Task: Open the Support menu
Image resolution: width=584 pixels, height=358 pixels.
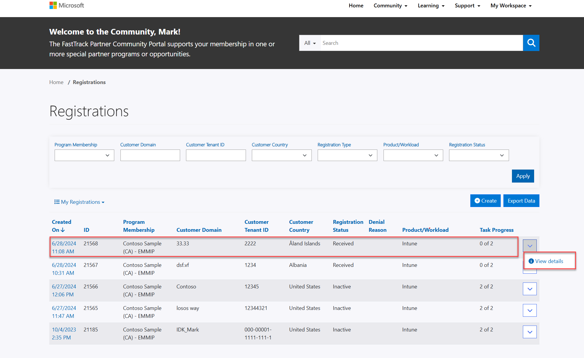Action: 467,6
